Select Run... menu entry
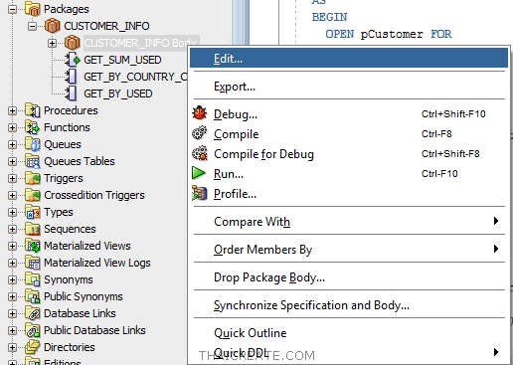 pos(349,173)
